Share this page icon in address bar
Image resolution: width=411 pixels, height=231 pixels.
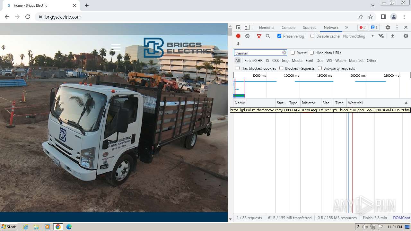360,17
